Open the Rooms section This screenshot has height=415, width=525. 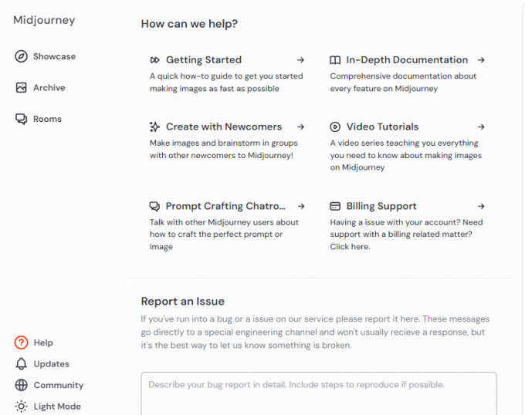pyautogui.click(x=47, y=119)
